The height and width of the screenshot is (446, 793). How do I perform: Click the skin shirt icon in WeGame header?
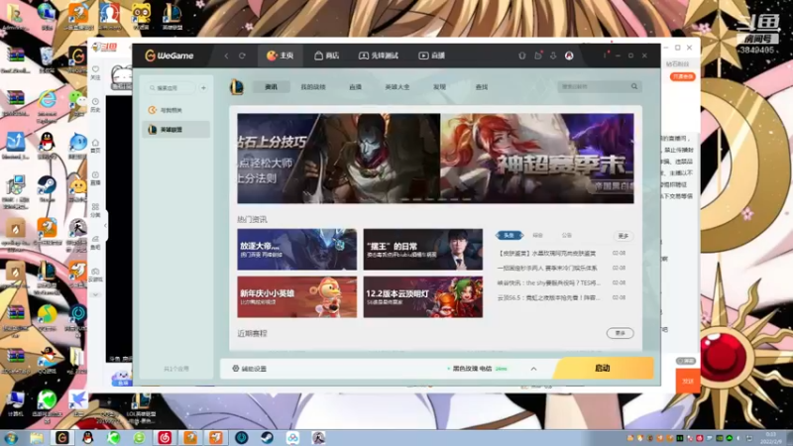(x=522, y=56)
